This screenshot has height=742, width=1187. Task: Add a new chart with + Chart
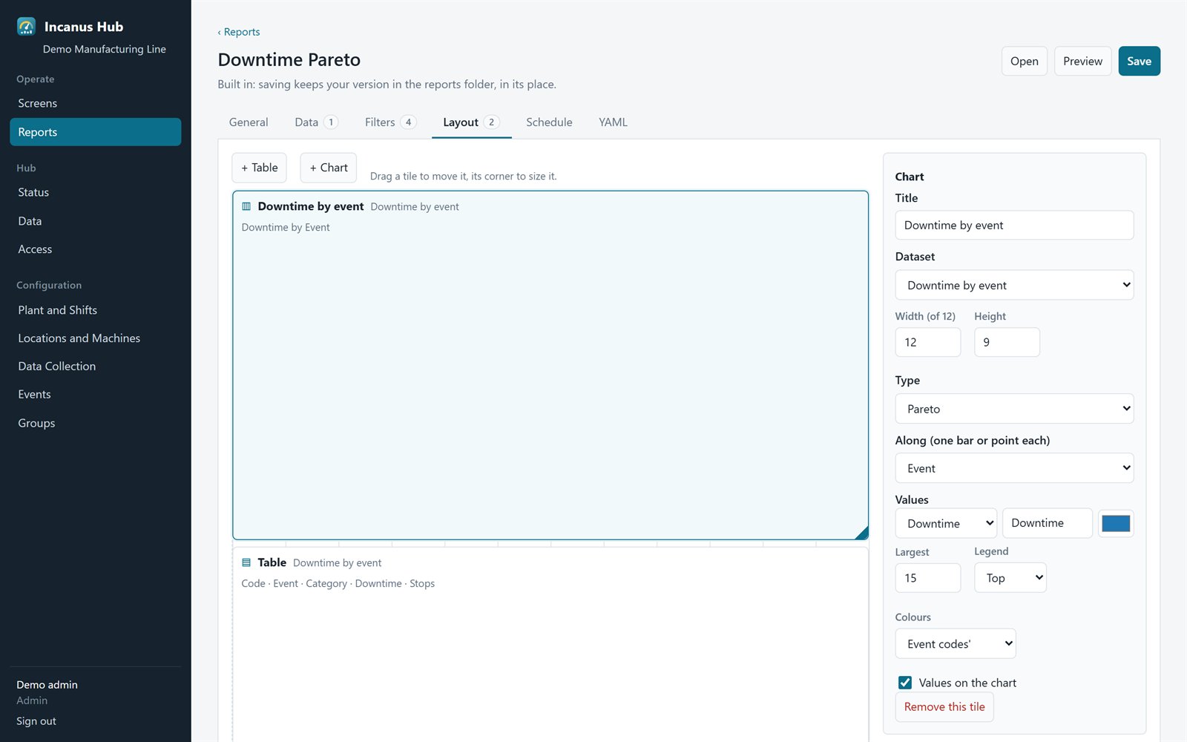point(328,168)
